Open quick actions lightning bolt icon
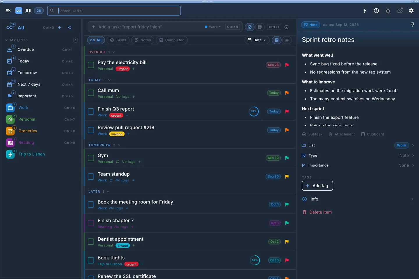This screenshot has height=279, width=419. 365,11
